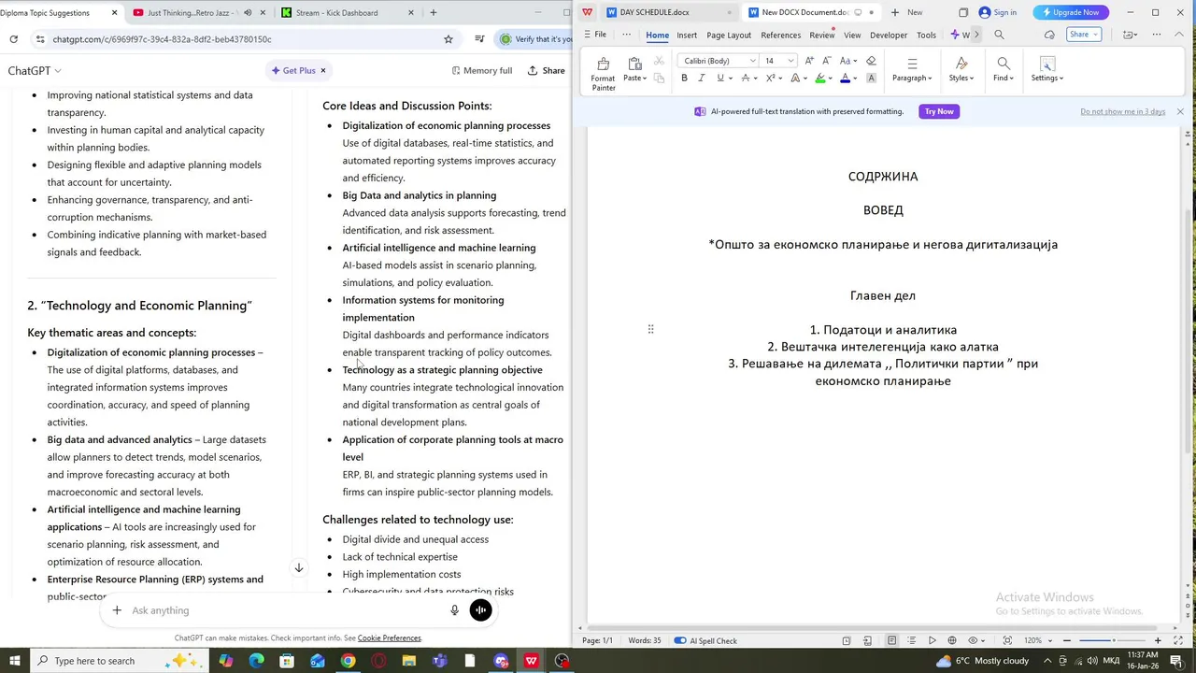The width and height of the screenshot is (1196, 673).
Task: Click the plus attach icon in ChatGPT input
Action: (x=117, y=610)
